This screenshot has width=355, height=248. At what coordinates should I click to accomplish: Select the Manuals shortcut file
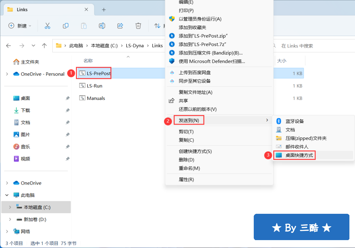pyautogui.click(x=92, y=98)
